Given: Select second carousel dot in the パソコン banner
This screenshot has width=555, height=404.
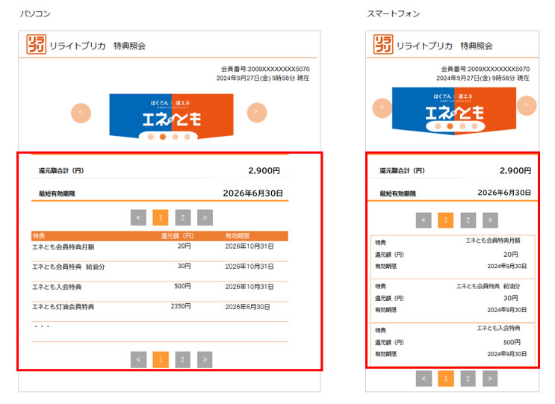Looking at the screenshot, I should click(x=163, y=137).
